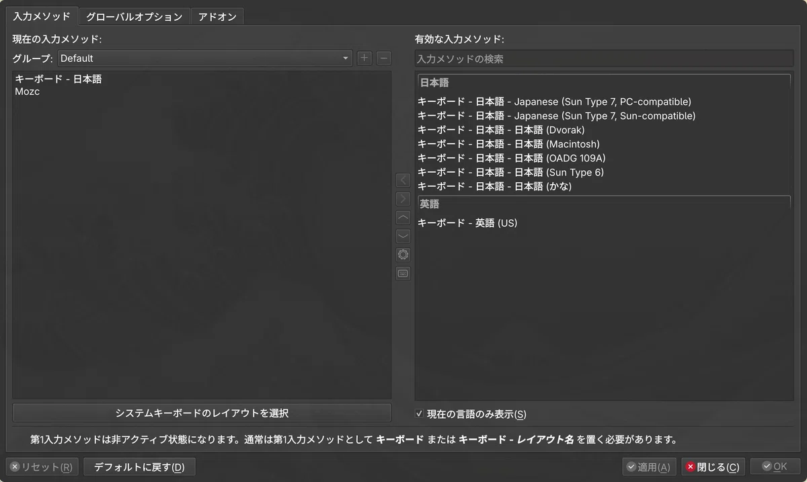Click the keyboard layout icon button

tap(403, 274)
